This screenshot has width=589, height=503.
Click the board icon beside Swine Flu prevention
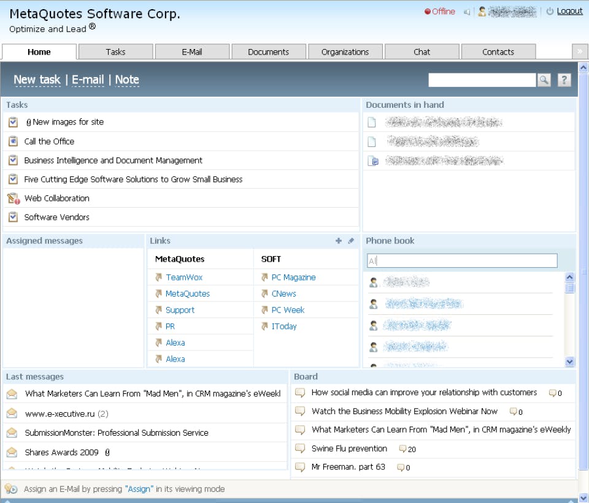[300, 448]
